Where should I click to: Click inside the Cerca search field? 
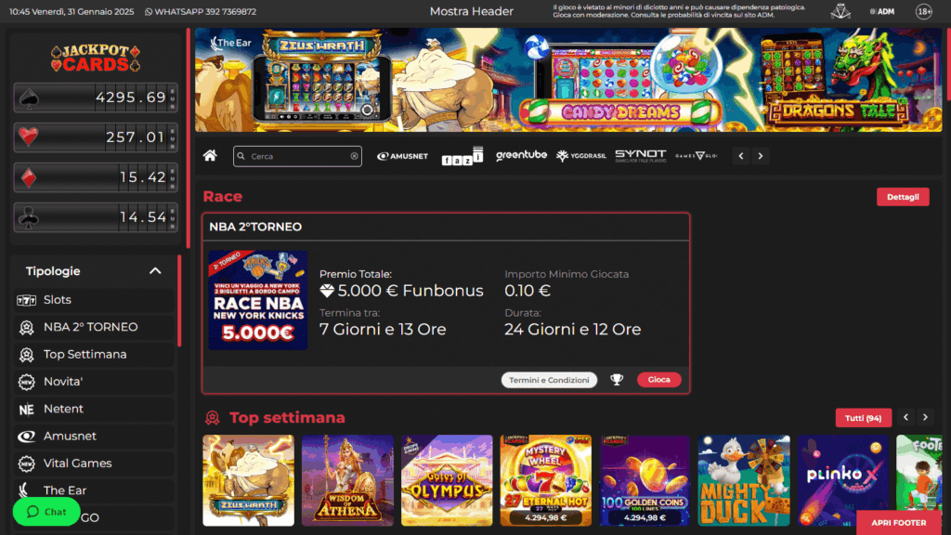tap(294, 156)
